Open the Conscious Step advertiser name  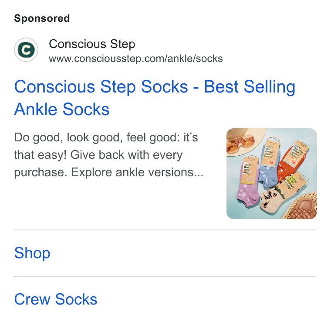click(x=92, y=44)
